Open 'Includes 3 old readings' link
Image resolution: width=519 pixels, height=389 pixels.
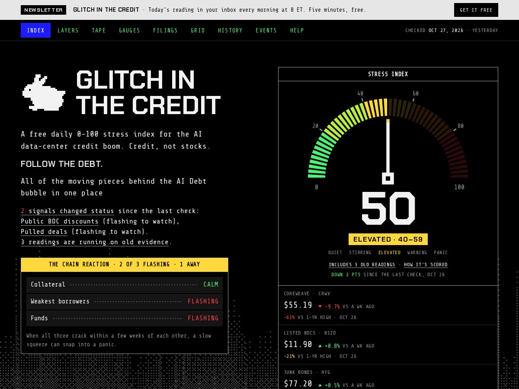(362, 265)
